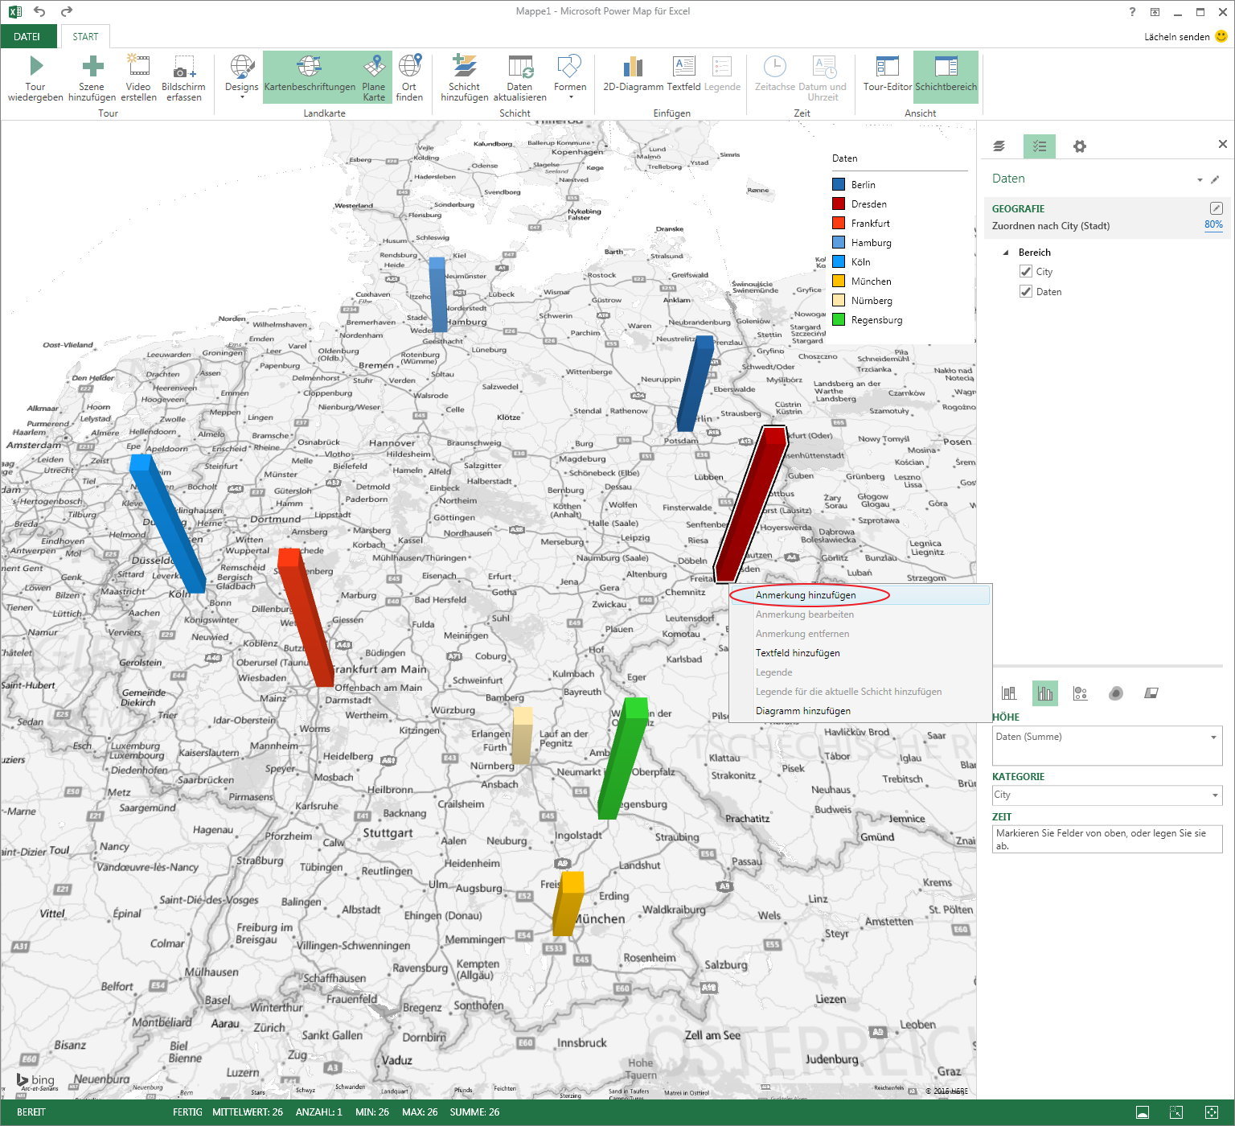
Task: Open the help question mark
Action: coord(1132,11)
